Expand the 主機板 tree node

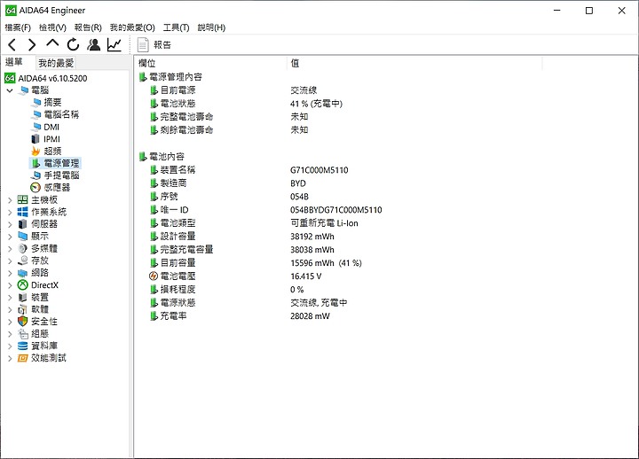click(x=10, y=199)
